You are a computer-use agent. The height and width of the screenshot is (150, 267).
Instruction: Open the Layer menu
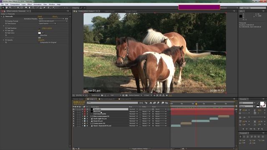pyautogui.click(x=23, y=5)
